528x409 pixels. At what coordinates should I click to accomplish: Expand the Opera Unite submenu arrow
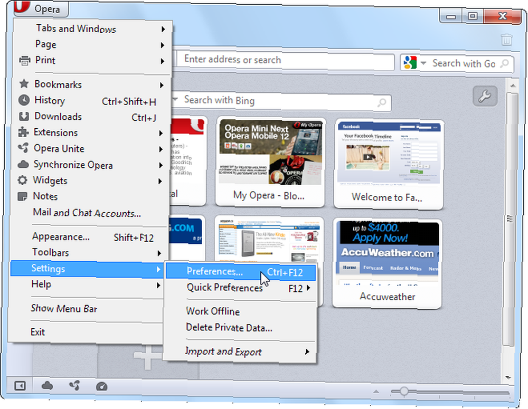point(161,149)
